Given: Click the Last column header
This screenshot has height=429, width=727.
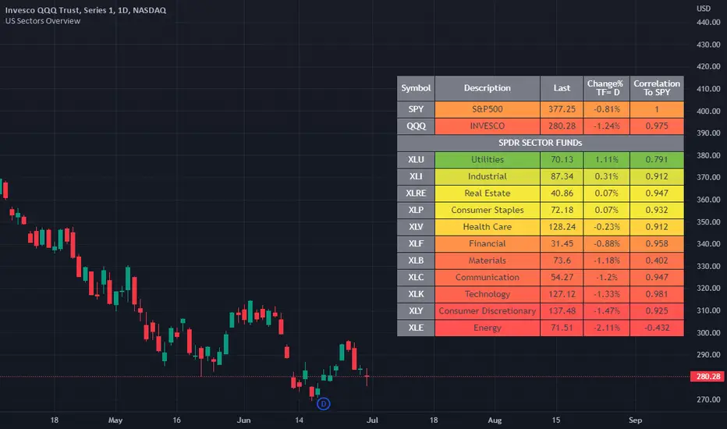Looking at the screenshot, I should [562, 88].
